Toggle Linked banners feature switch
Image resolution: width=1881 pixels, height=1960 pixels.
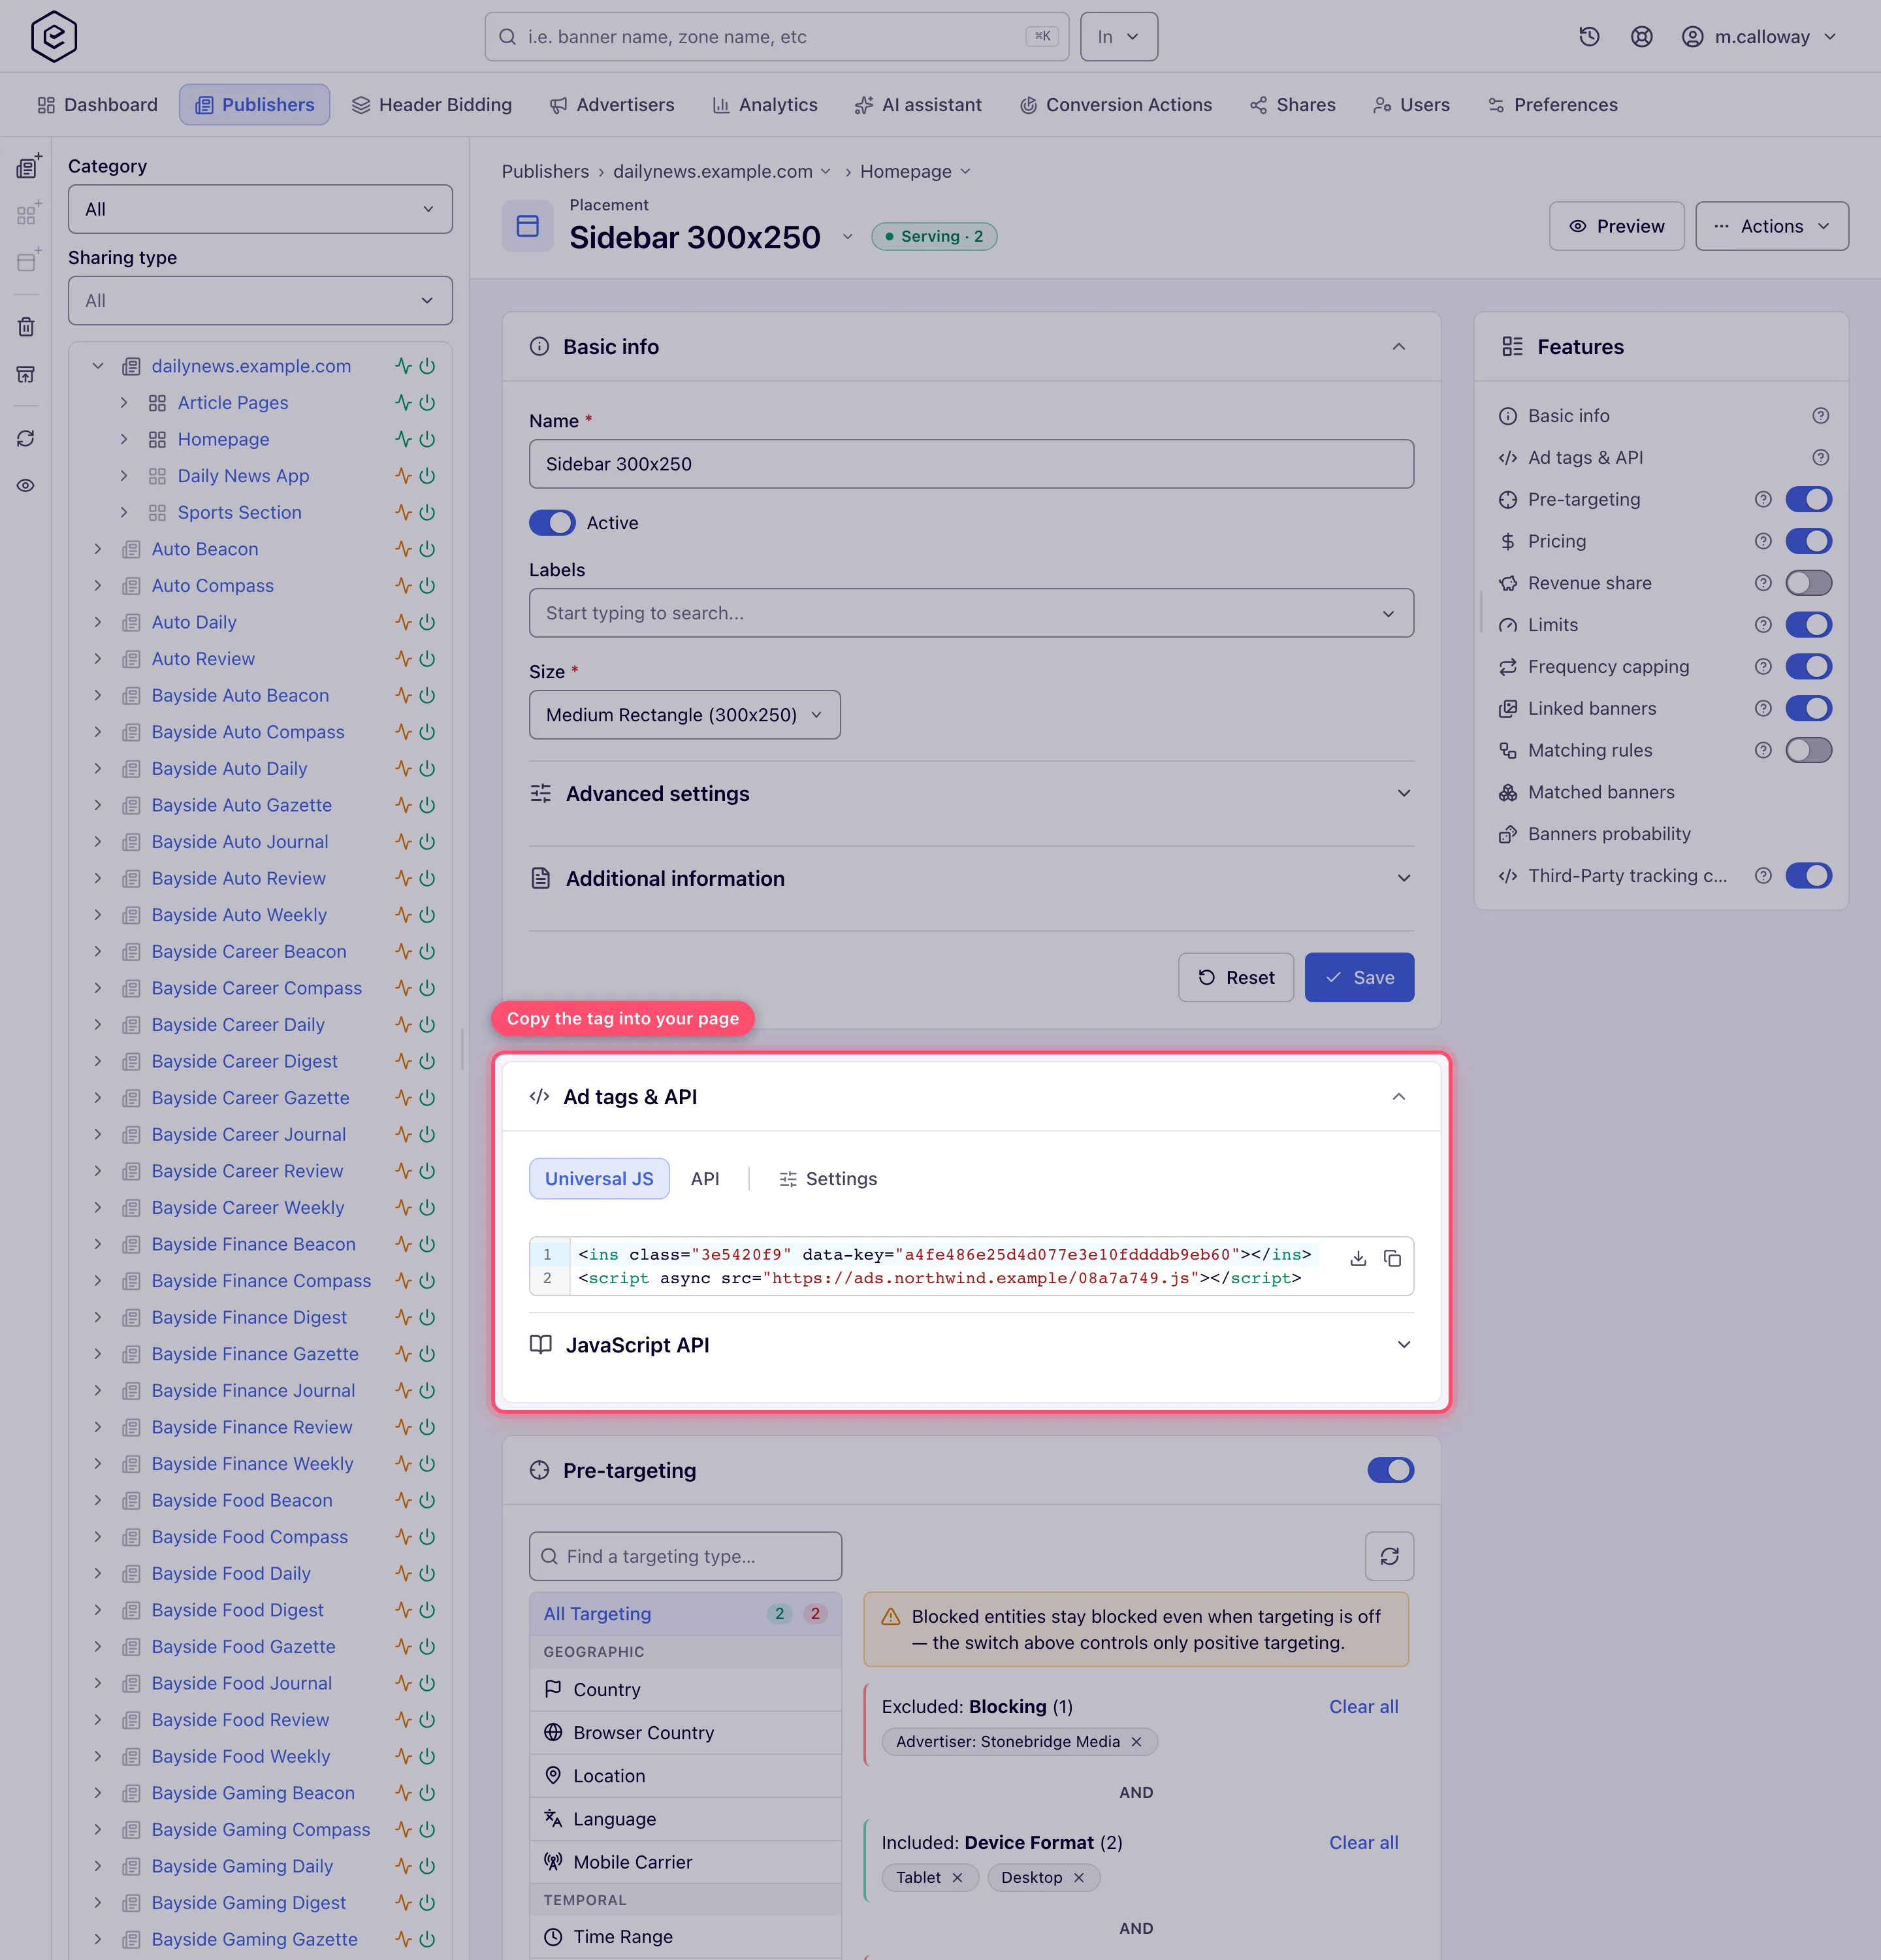point(1808,709)
